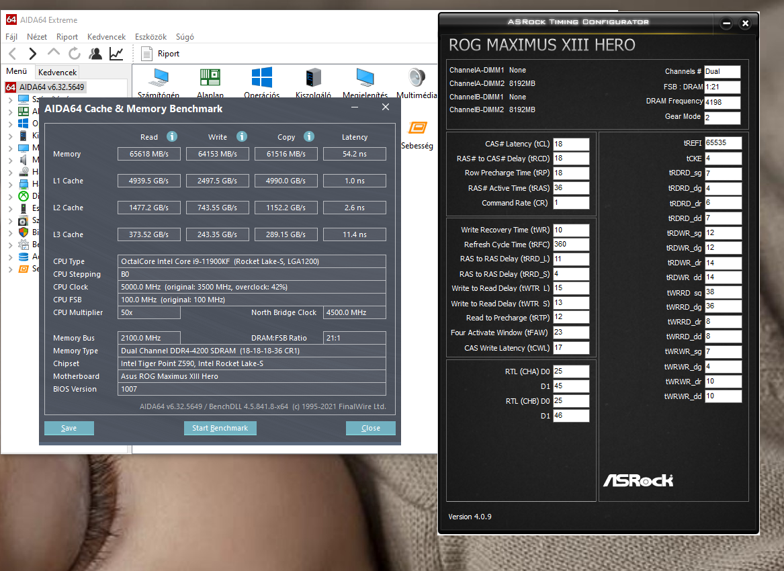Click the tREFI 65535 value field
Screen dimensions: 784x571
723,143
